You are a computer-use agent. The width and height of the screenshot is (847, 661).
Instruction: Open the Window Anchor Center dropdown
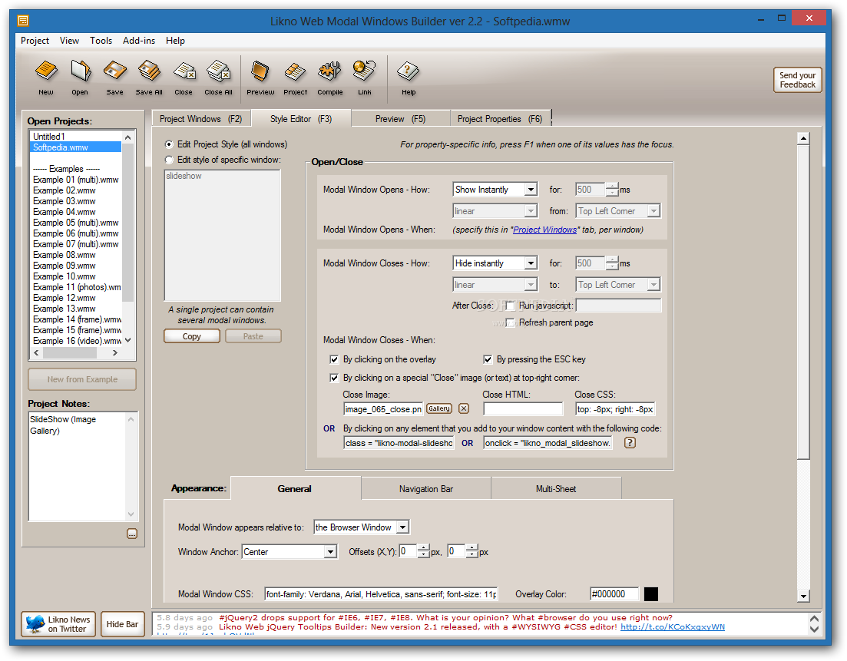tap(331, 552)
